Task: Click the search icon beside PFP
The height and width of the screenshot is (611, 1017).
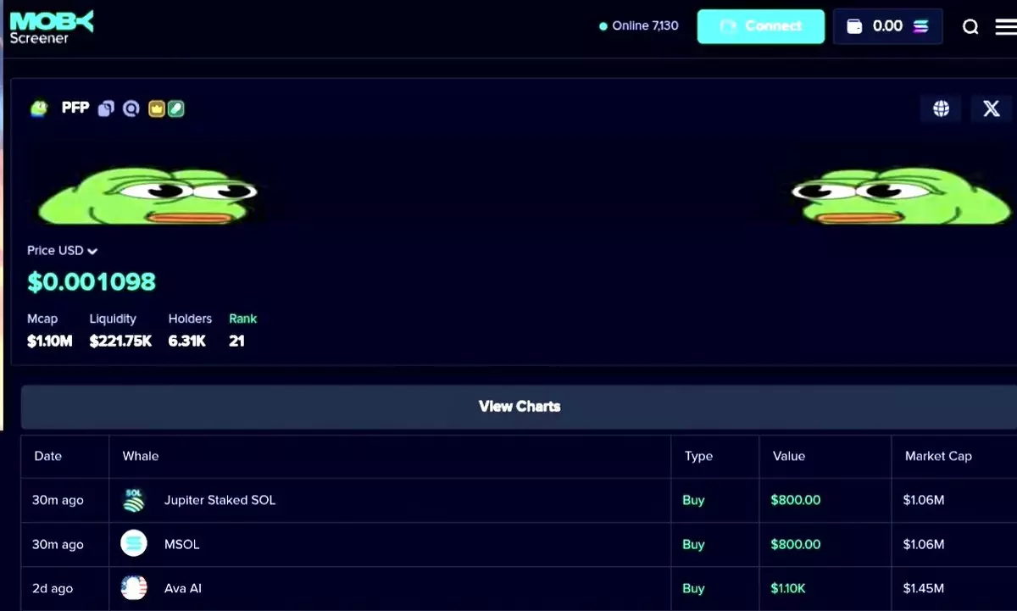Action: click(x=131, y=108)
